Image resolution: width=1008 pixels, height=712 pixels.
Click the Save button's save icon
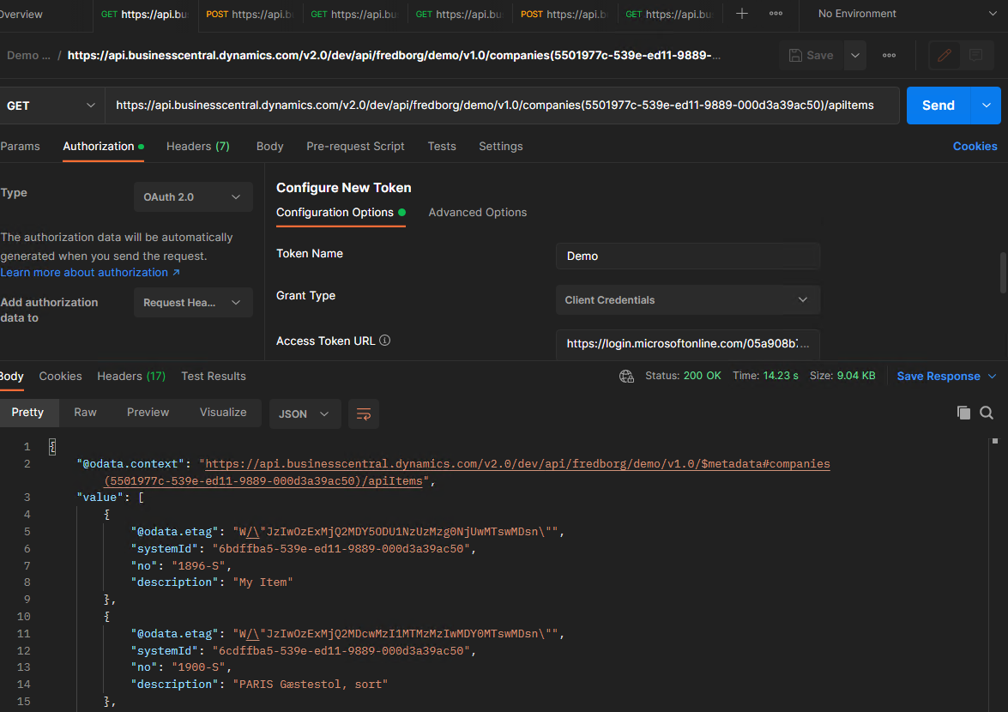click(797, 54)
